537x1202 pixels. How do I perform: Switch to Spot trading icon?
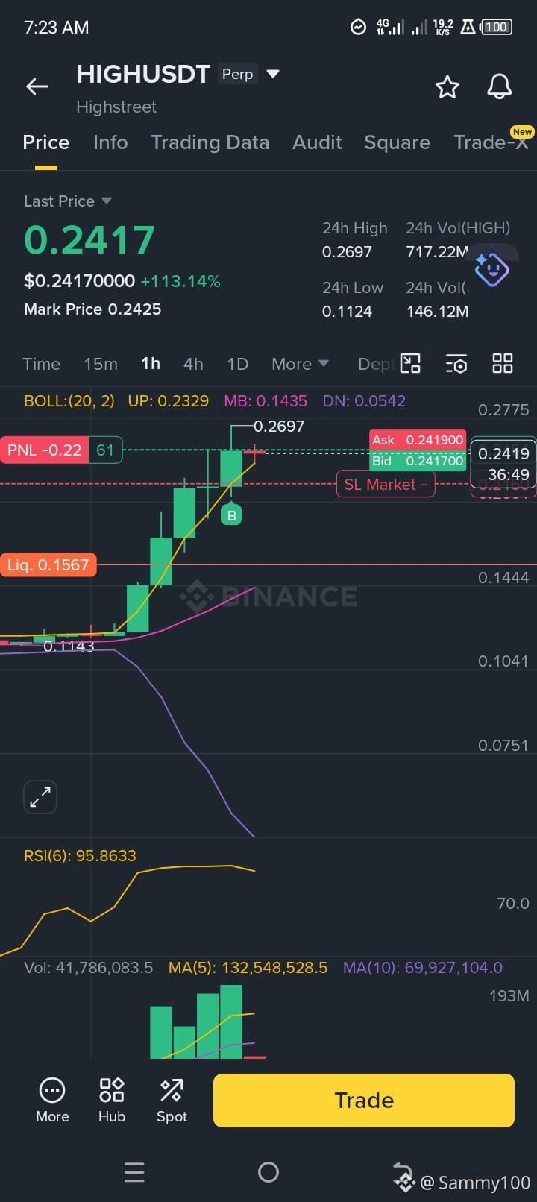(172, 1100)
